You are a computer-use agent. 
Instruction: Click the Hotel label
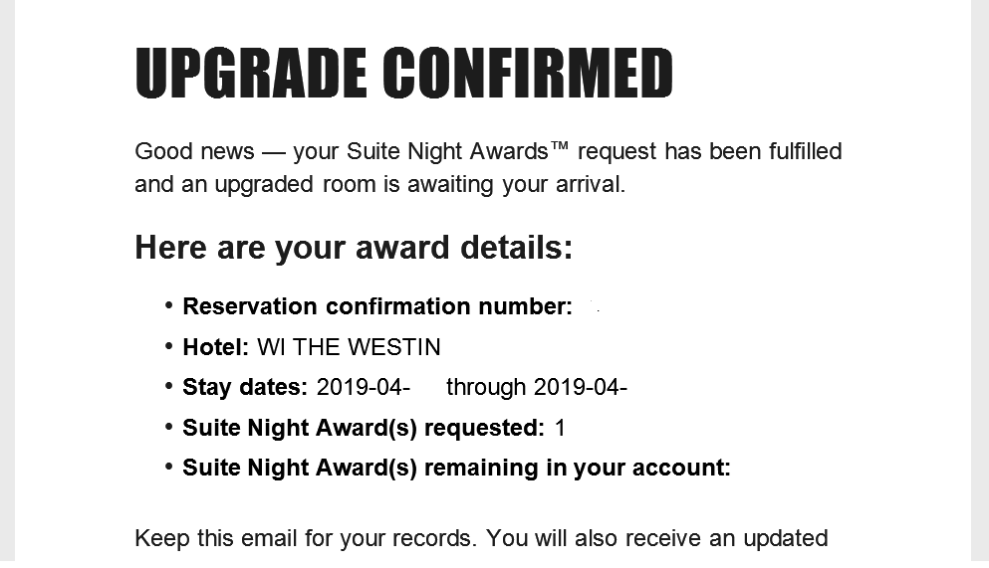(215, 347)
